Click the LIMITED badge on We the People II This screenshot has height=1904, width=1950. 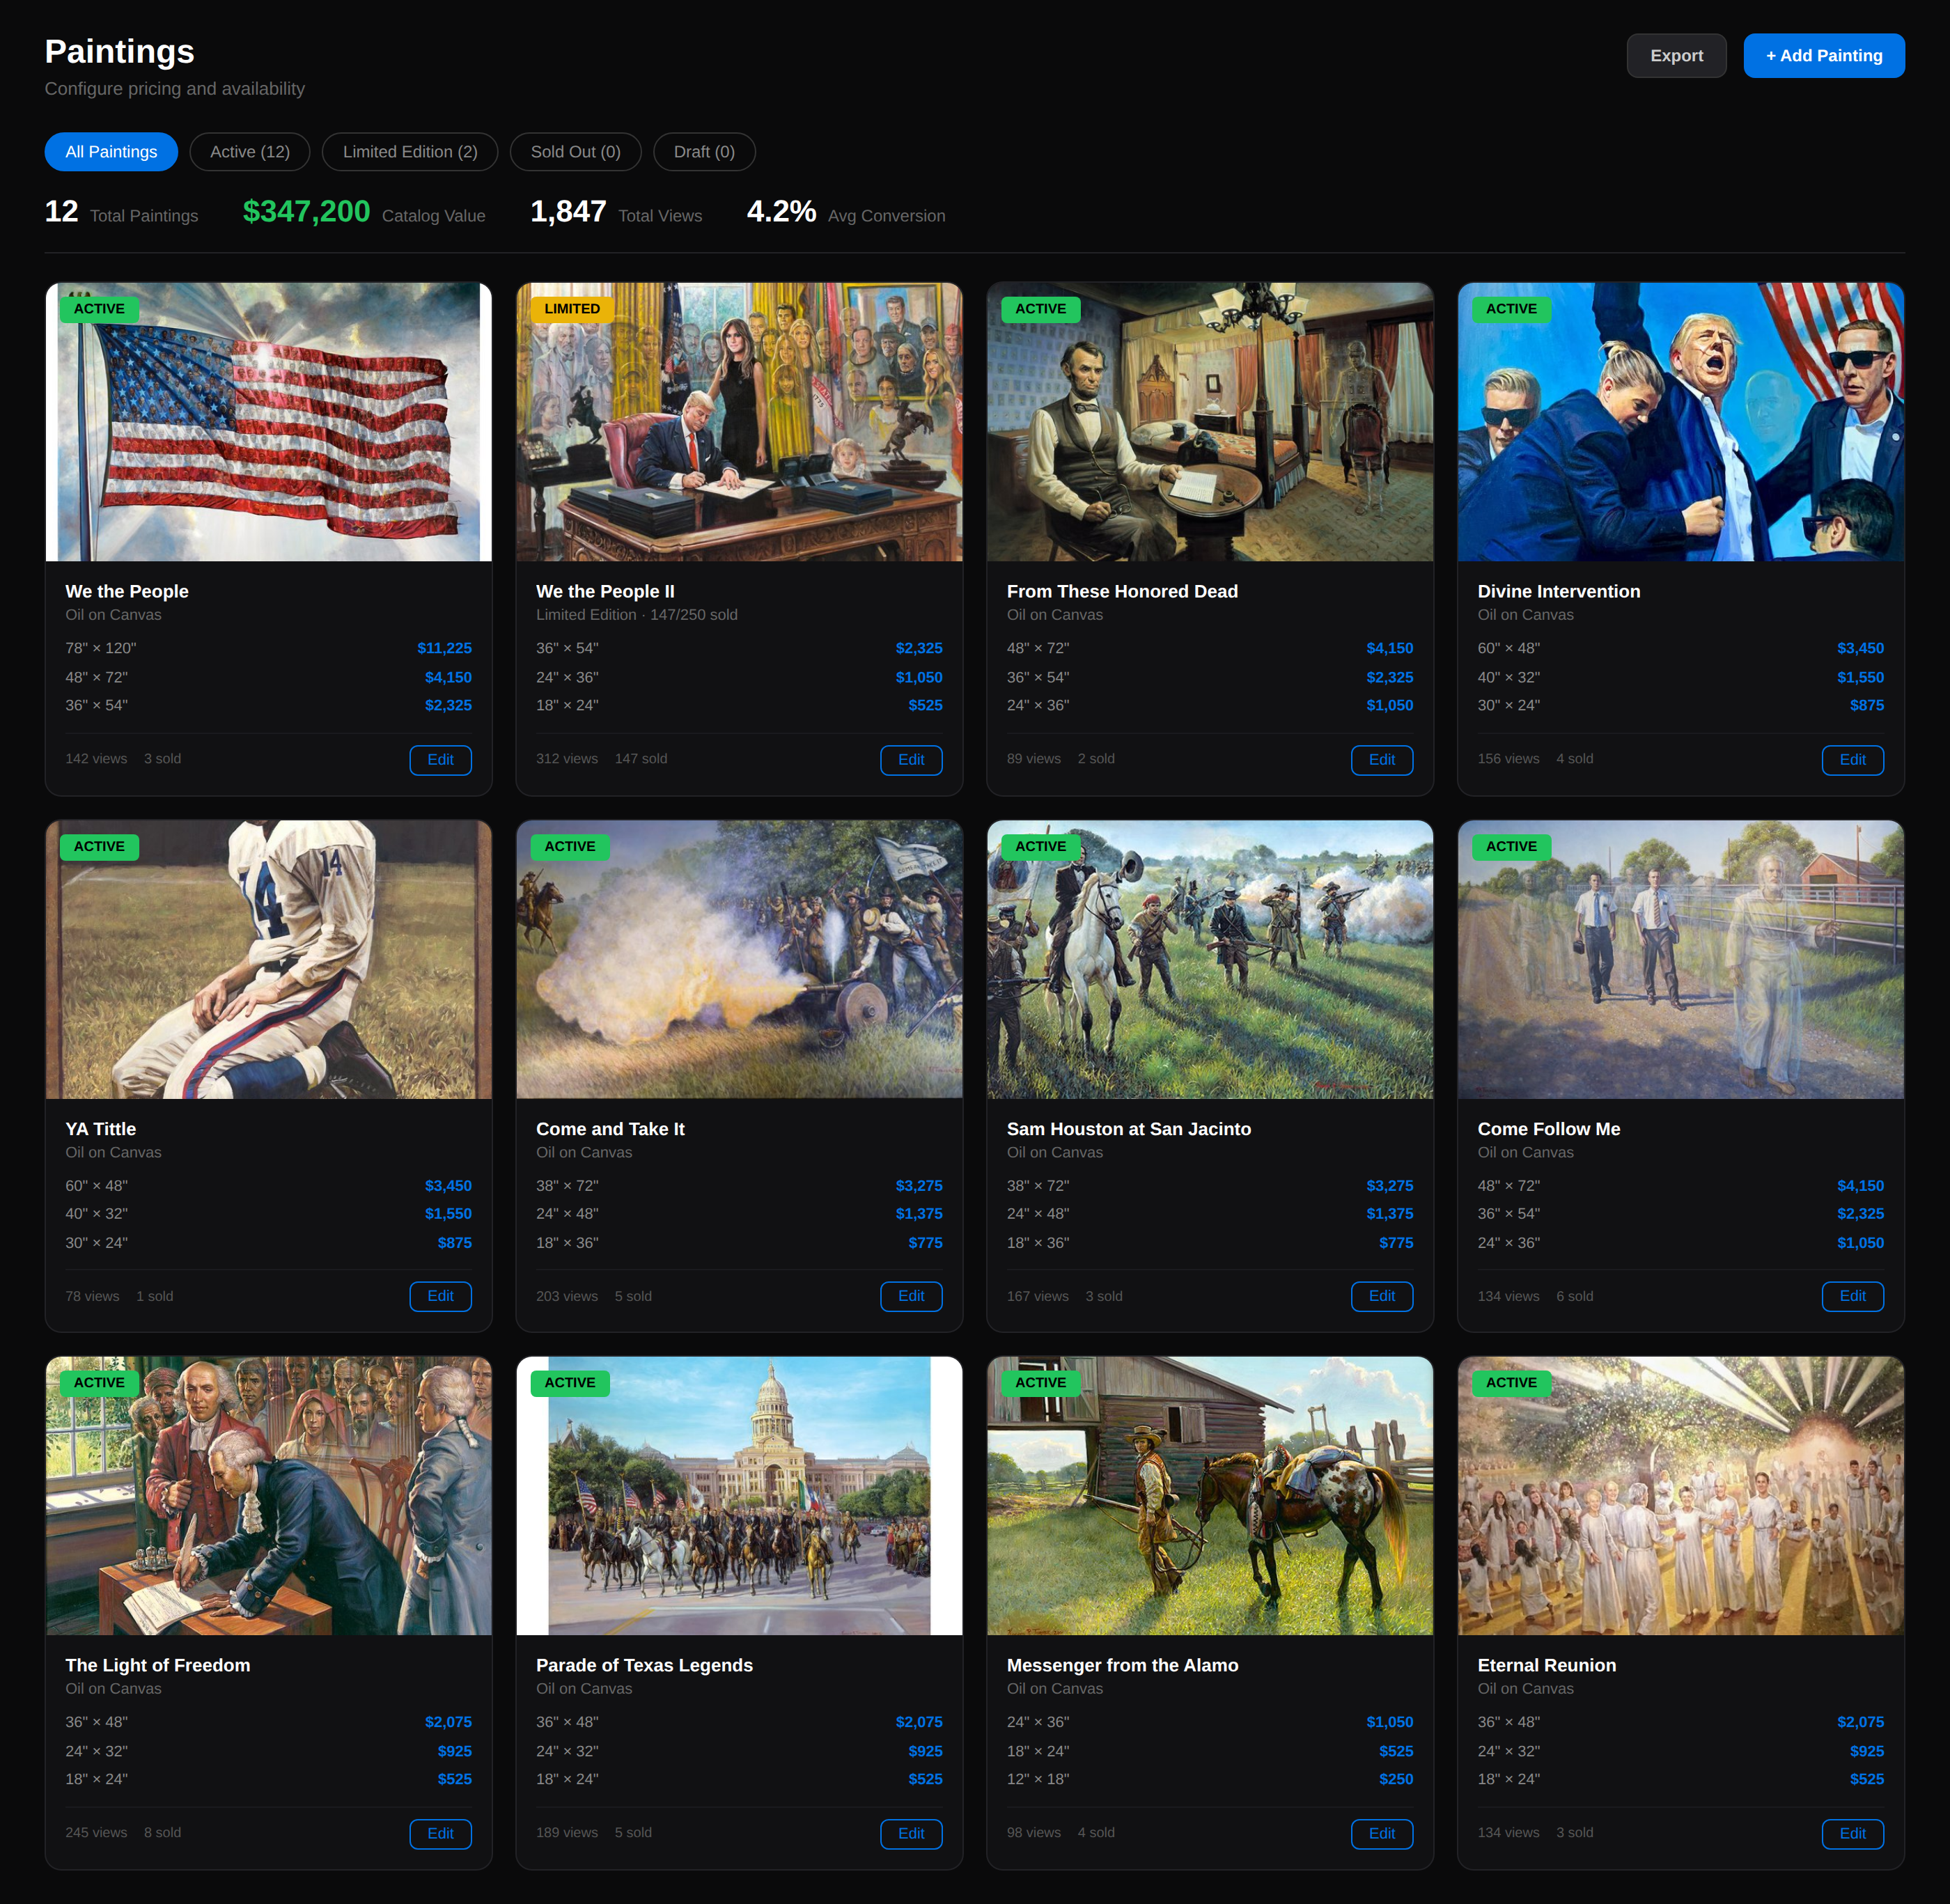(572, 309)
